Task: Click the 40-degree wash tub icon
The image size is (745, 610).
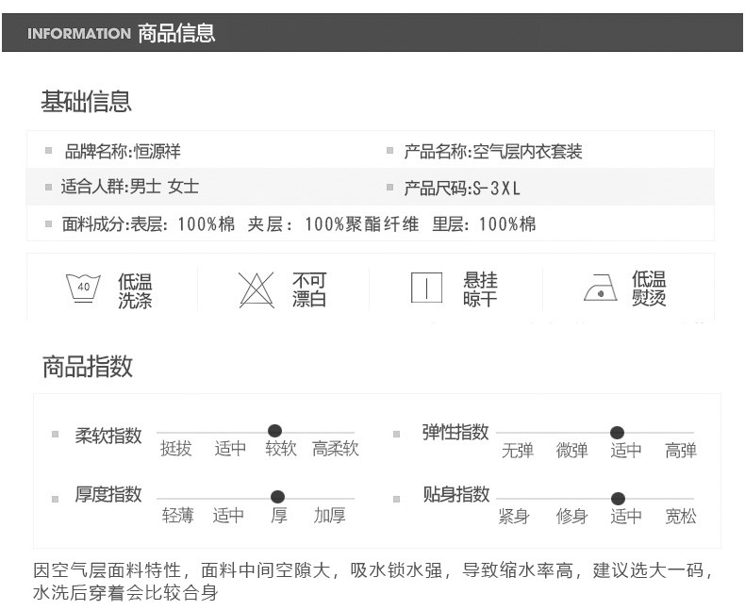Action: (x=83, y=288)
